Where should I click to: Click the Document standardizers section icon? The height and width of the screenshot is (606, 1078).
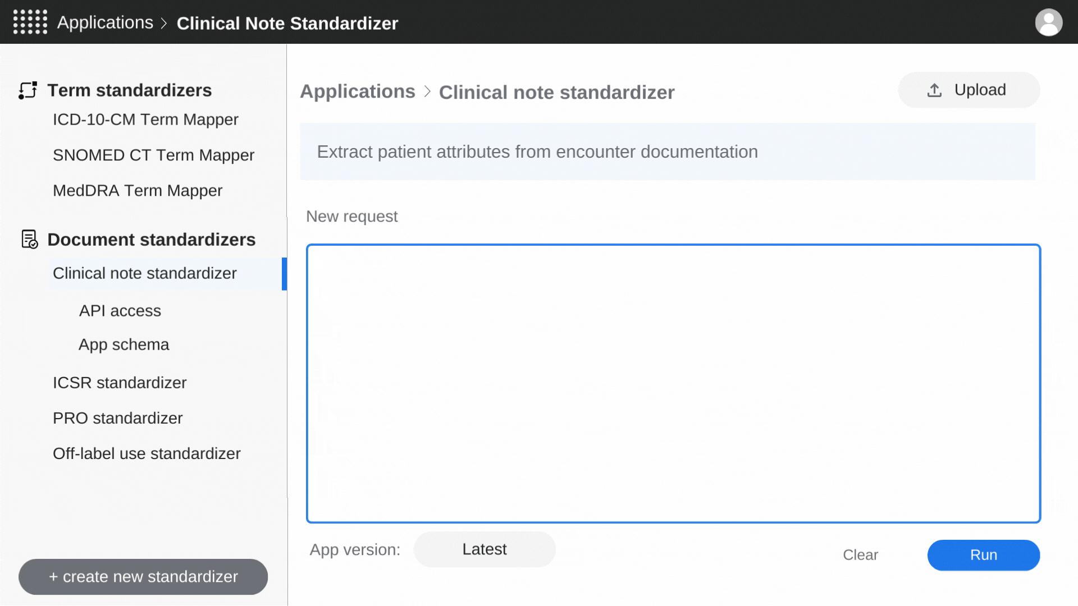coord(30,239)
